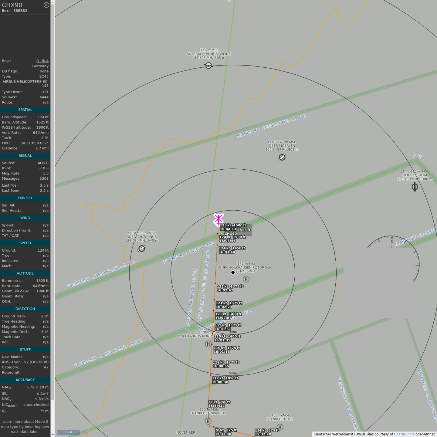
Task: Click the sidebar scrollbar down arrow
Action: click(x=53, y=435)
